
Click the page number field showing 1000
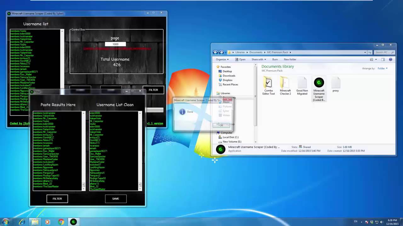[x=115, y=44]
